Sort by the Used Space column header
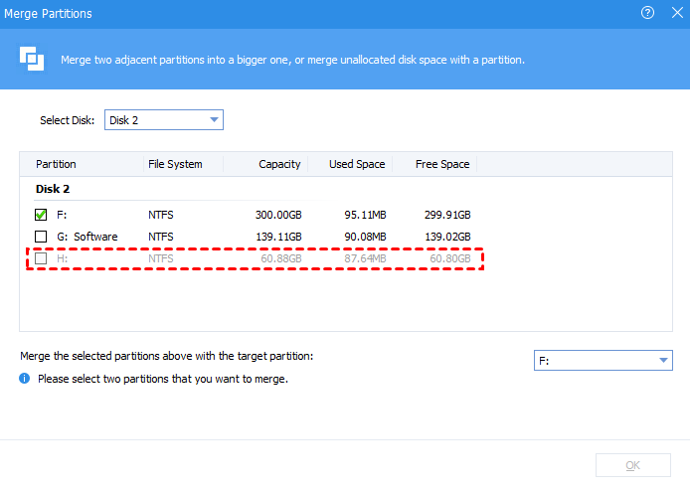 pyautogui.click(x=357, y=164)
